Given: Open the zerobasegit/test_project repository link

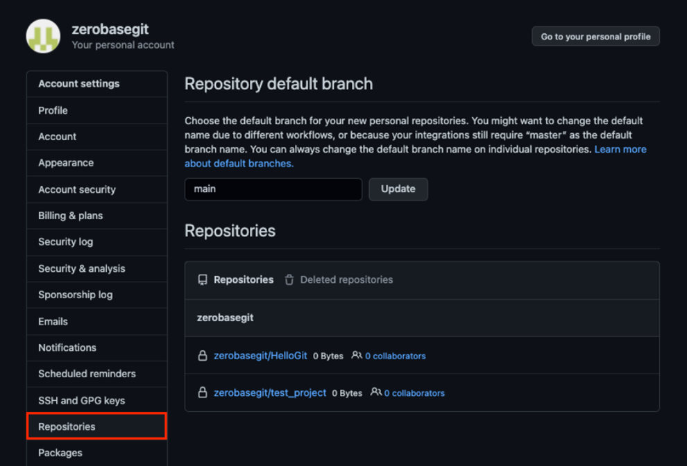Looking at the screenshot, I should [270, 393].
